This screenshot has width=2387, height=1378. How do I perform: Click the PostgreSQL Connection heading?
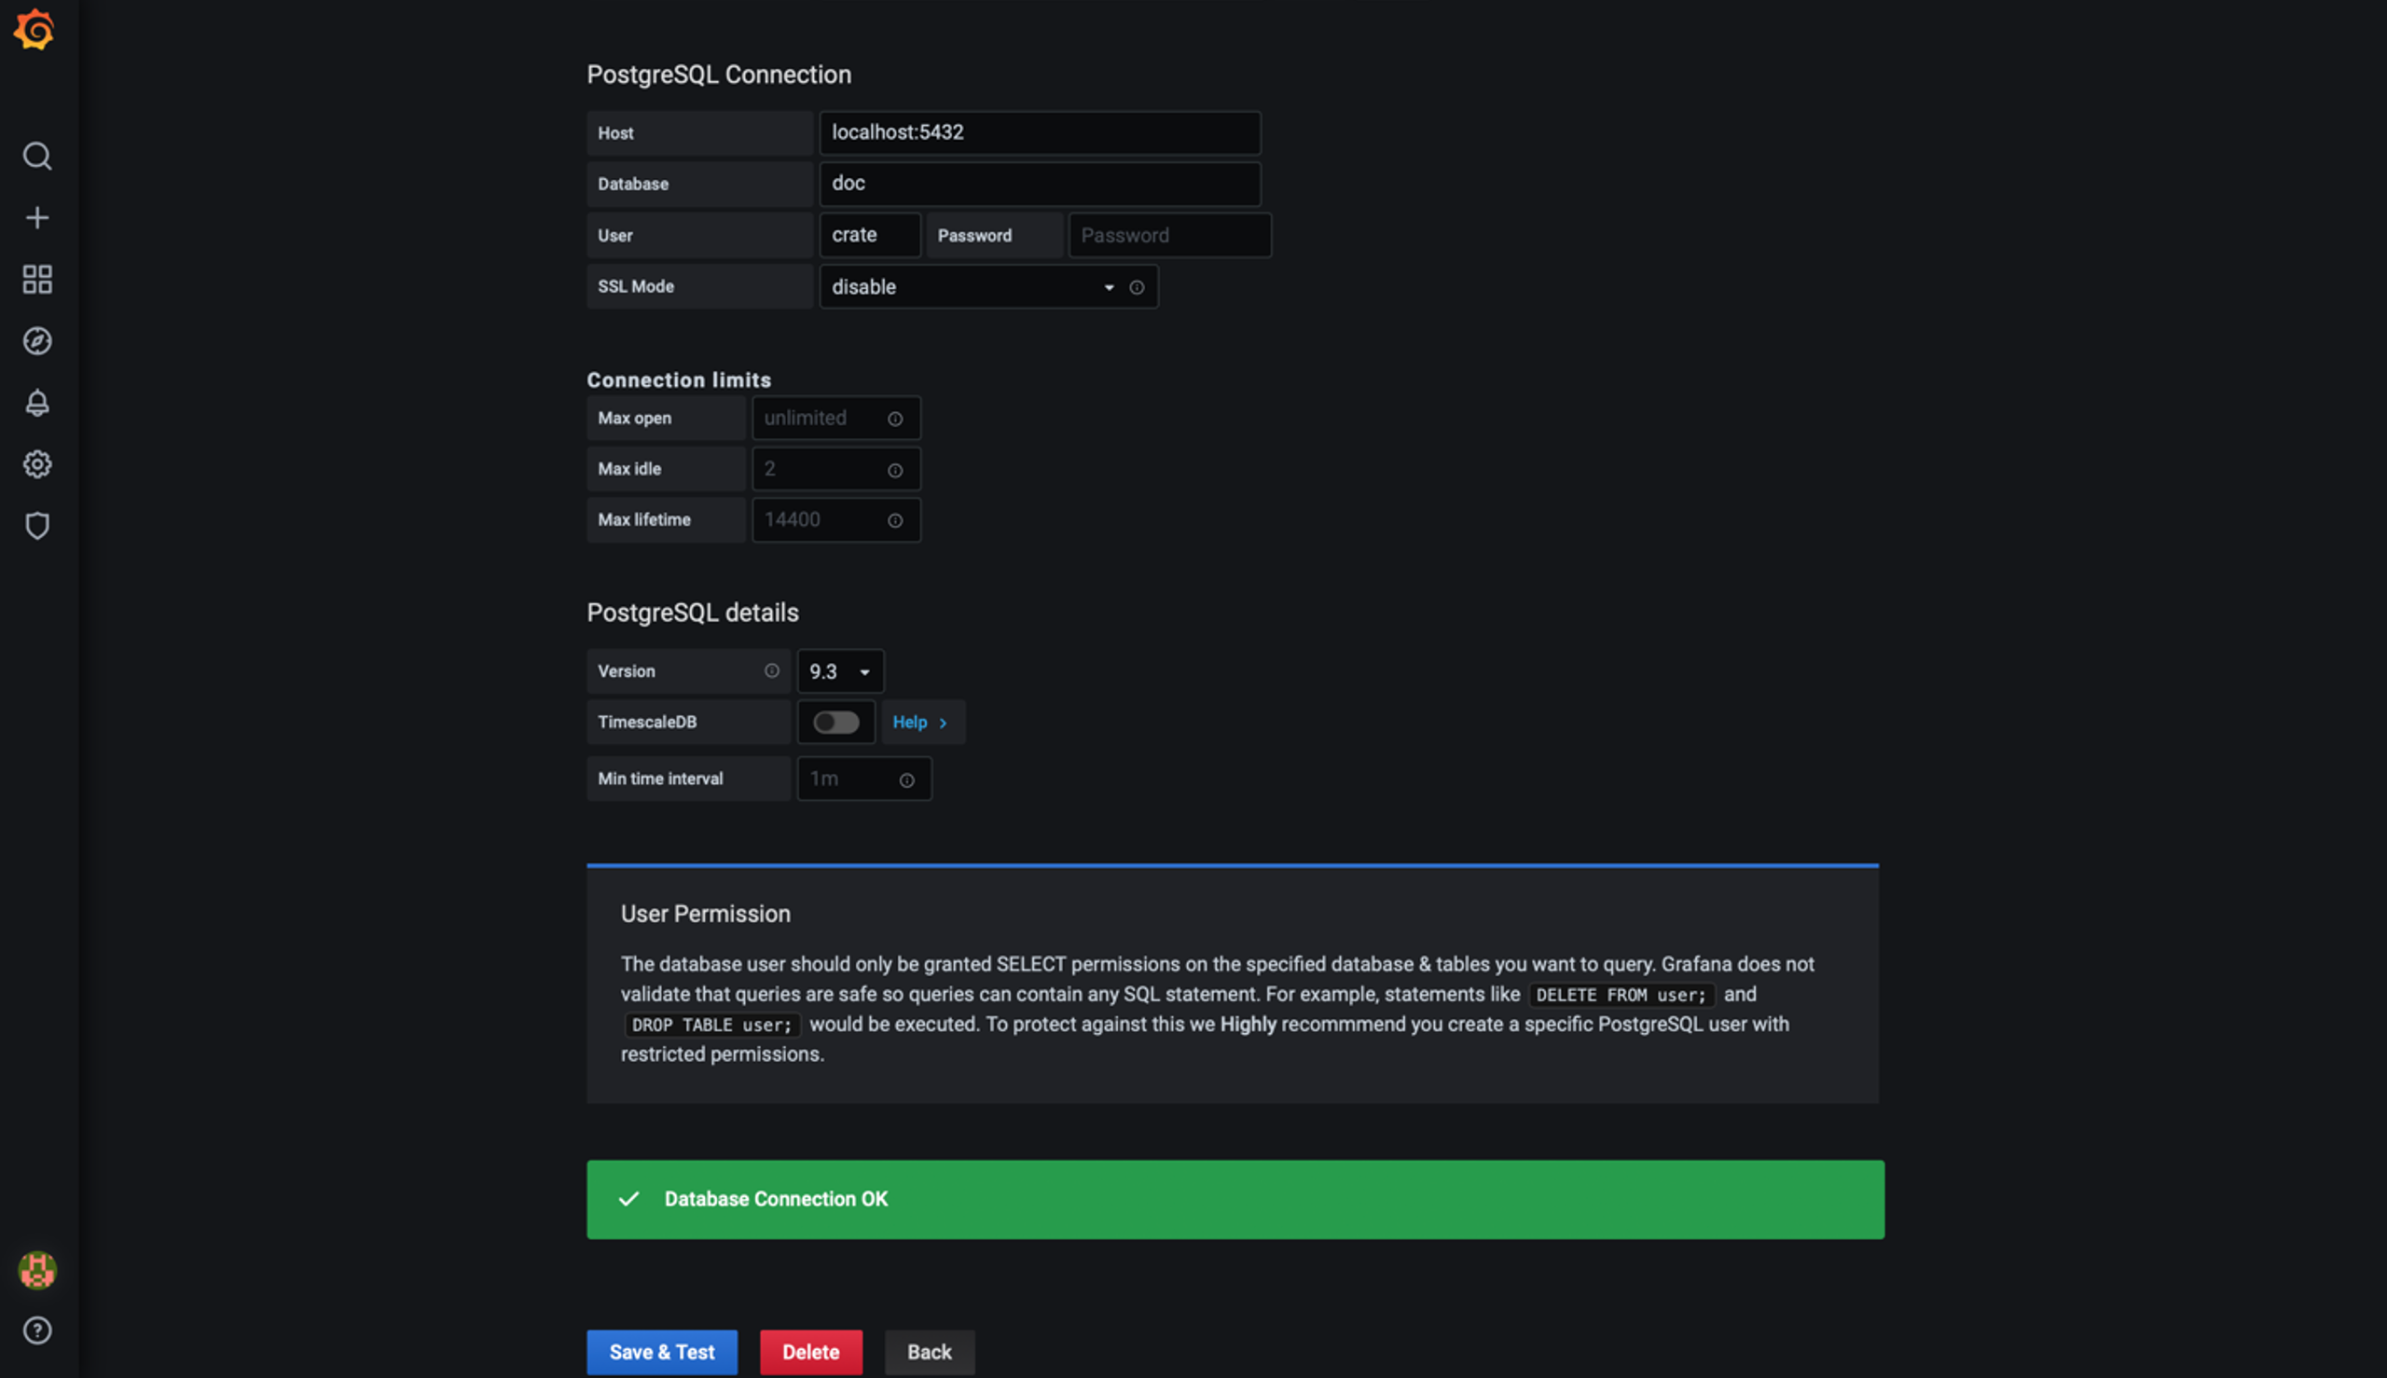(718, 74)
